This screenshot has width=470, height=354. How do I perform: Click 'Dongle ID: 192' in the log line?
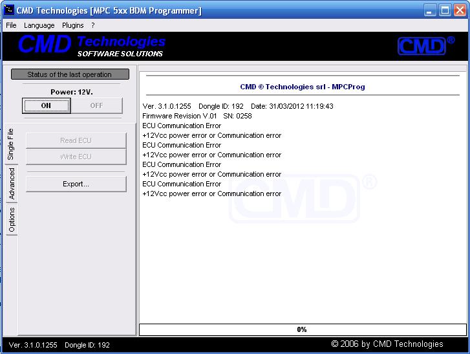(221, 106)
